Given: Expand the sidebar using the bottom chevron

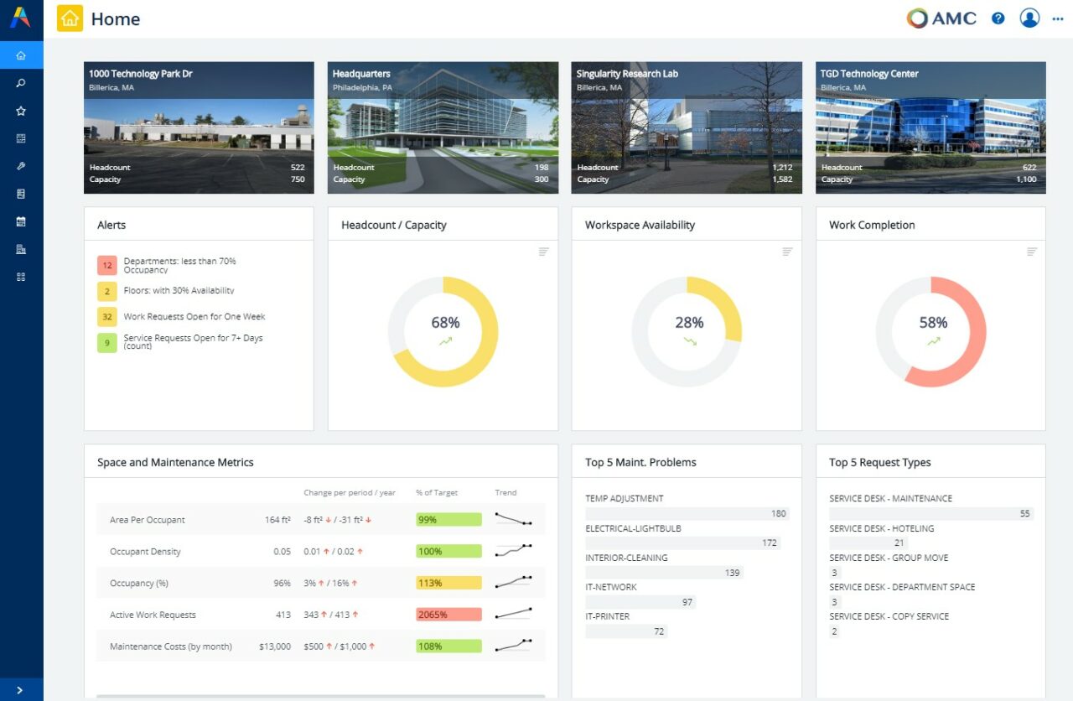Looking at the screenshot, I should tap(21, 689).
